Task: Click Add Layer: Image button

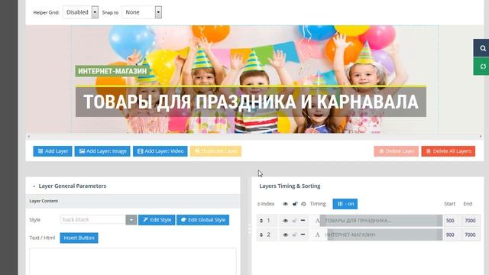Action: tap(102, 151)
